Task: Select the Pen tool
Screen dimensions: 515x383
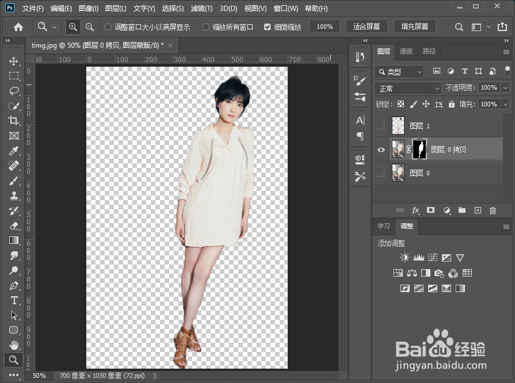Action: (x=13, y=286)
